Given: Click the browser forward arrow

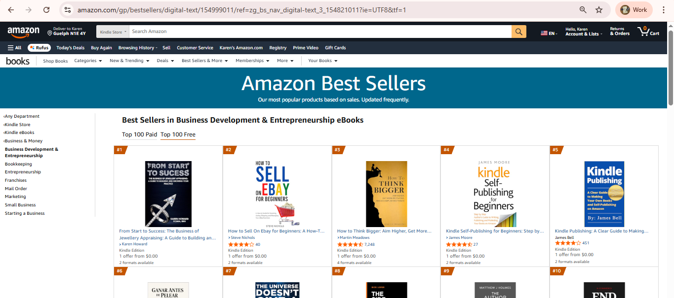Looking at the screenshot, I should coord(29,10).
